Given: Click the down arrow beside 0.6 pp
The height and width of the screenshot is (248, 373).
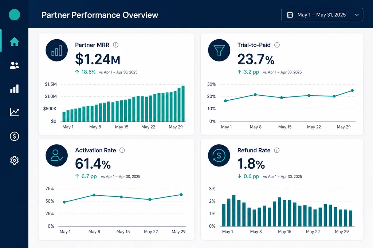Looking at the screenshot, I should 239,176.
